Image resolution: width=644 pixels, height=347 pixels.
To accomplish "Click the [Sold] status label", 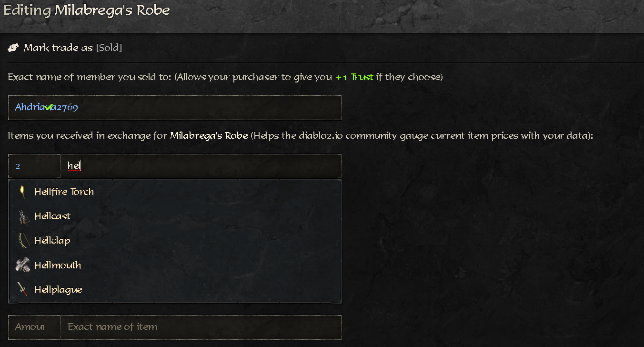I will click(x=109, y=48).
